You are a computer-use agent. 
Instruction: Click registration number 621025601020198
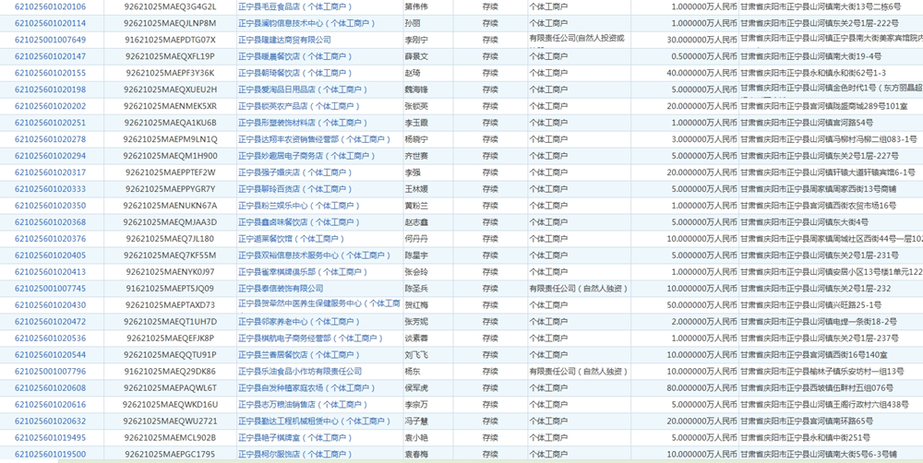[x=50, y=89]
